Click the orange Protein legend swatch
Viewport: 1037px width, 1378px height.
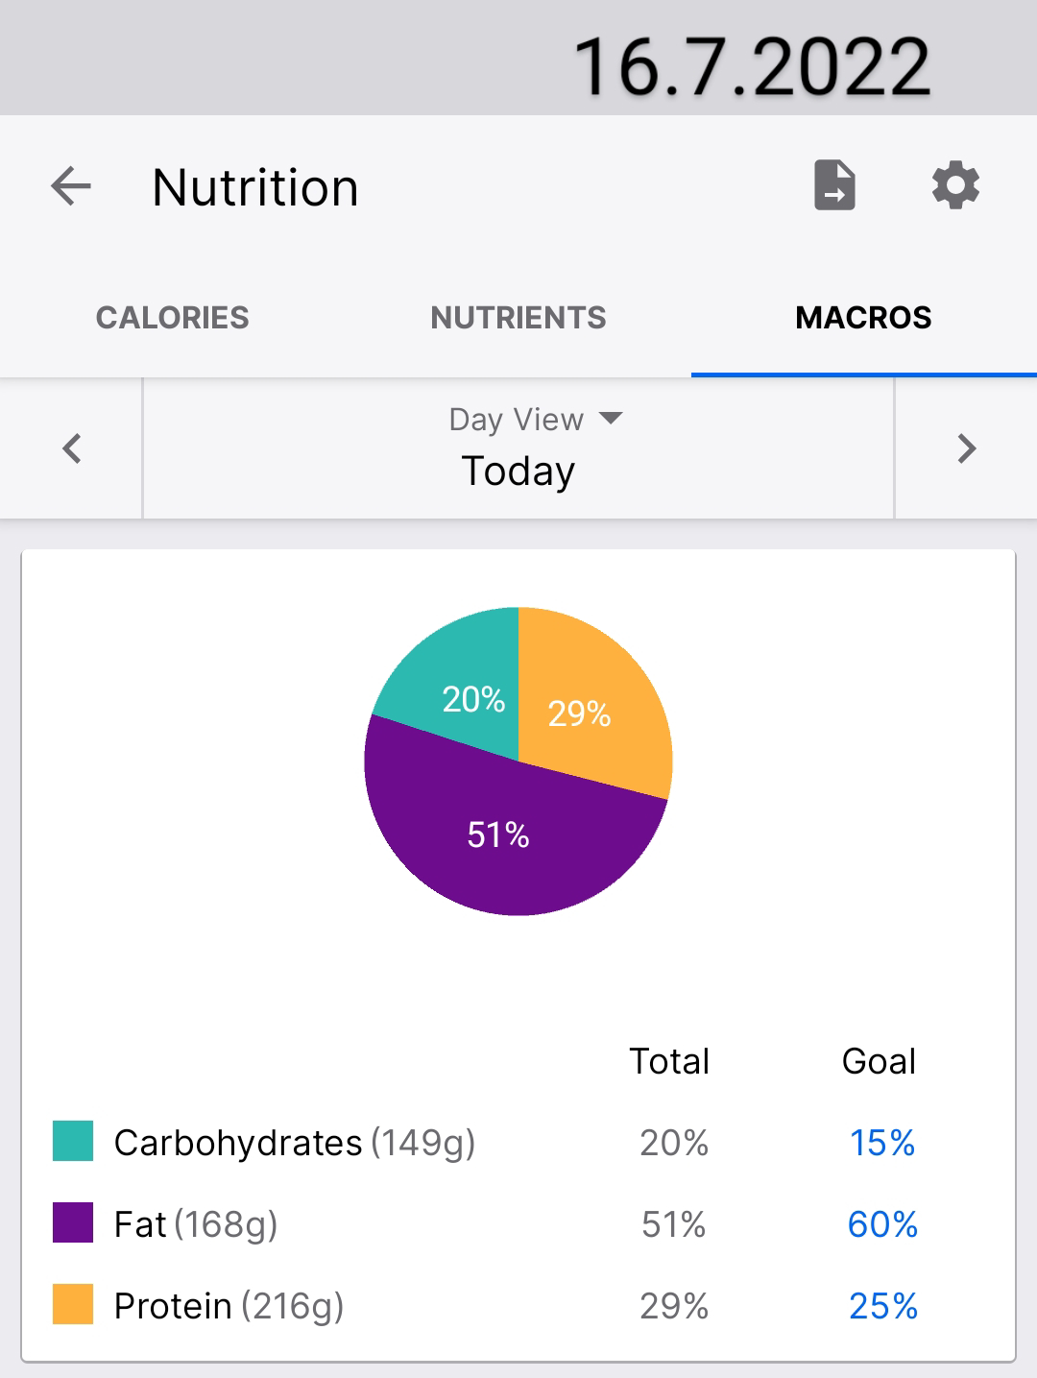point(73,1305)
